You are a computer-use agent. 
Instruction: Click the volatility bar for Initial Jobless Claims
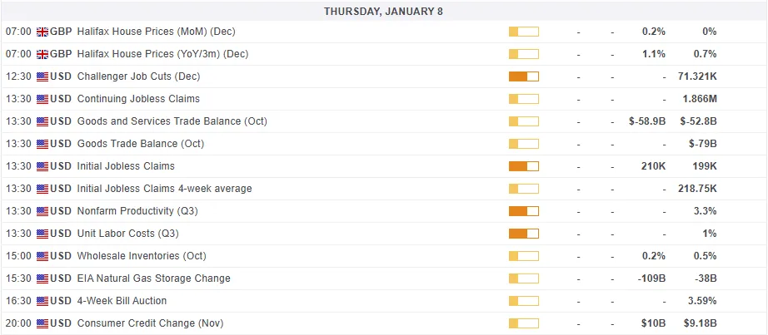pos(523,166)
